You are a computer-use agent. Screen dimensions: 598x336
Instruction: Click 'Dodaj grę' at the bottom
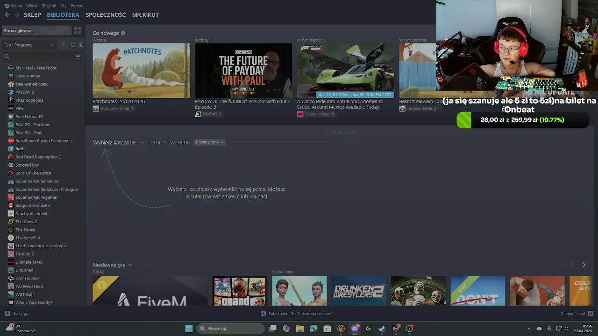pyautogui.click(x=17, y=314)
